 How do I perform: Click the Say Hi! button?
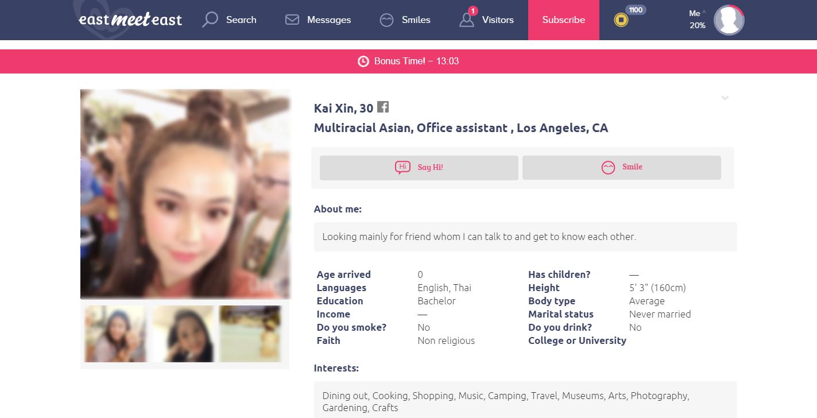419,168
